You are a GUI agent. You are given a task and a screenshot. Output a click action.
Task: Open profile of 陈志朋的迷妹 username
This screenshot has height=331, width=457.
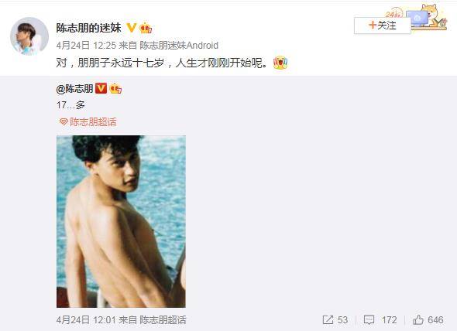[88, 28]
